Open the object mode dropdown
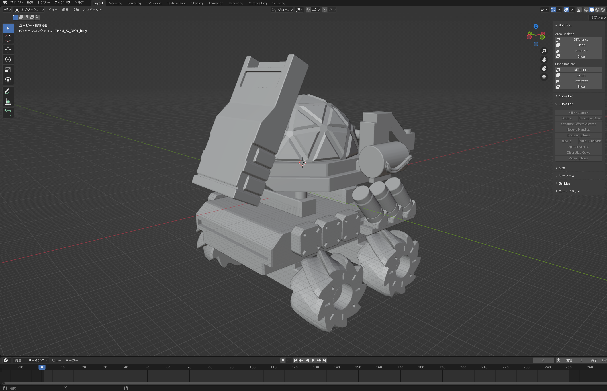607x391 pixels. point(29,10)
